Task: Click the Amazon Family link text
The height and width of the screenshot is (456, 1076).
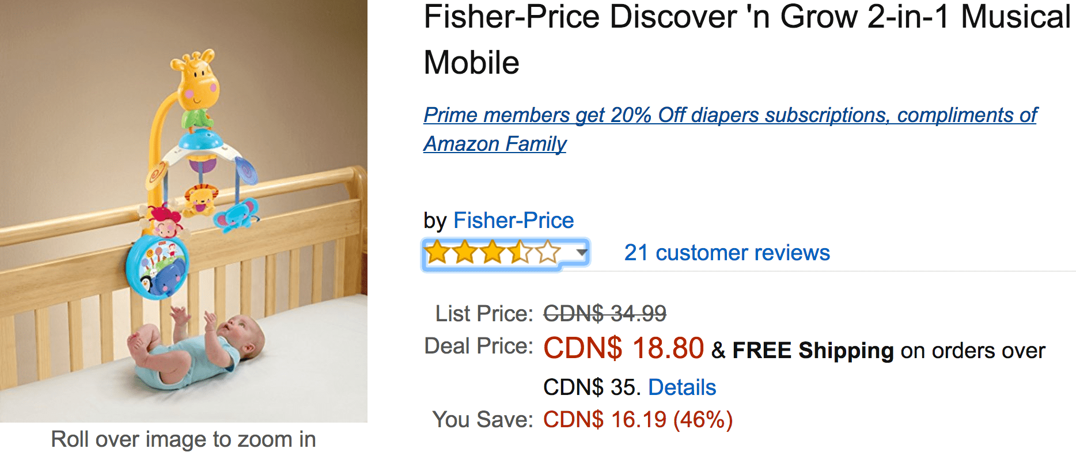Action: click(x=495, y=144)
